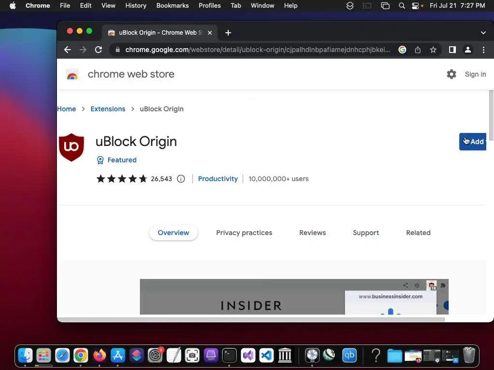Open the Tab menu
Image resolution: width=494 pixels, height=370 pixels.
235,6
